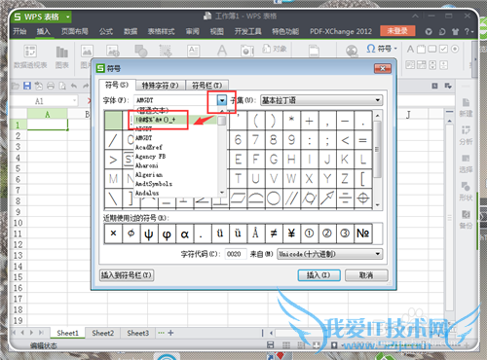Click the save icon in quick access toolbar
The image size is (487, 360).
(x=27, y=86)
